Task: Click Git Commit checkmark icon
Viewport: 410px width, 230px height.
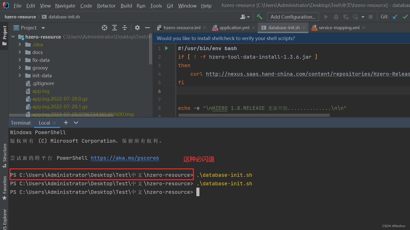Action: tap(405, 17)
